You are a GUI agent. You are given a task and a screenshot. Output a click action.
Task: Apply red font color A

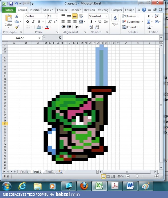tap(47, 27)
